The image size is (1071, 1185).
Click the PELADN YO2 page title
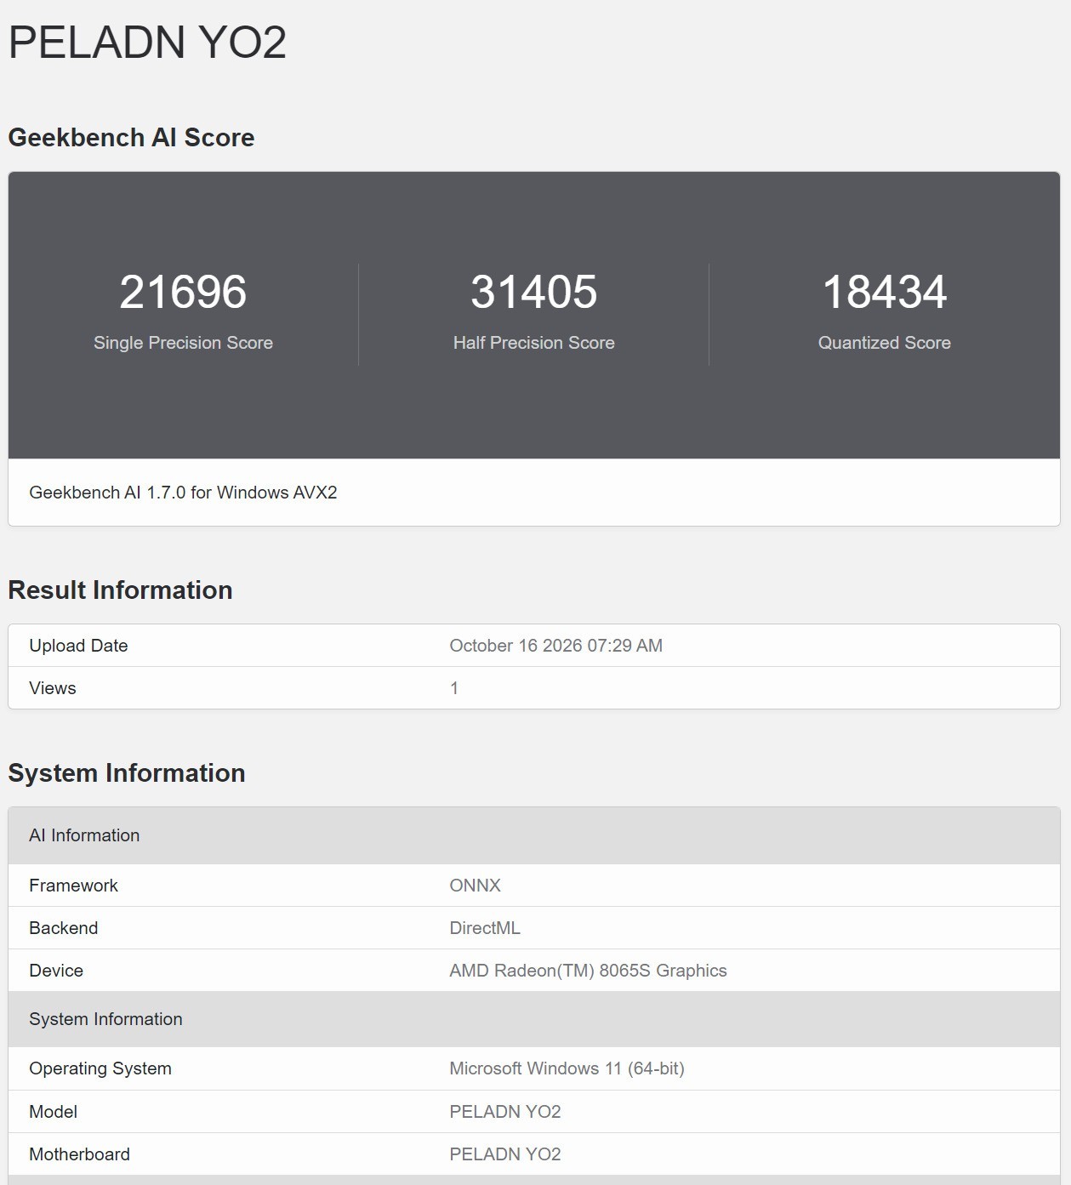click(x=147, y=42)
